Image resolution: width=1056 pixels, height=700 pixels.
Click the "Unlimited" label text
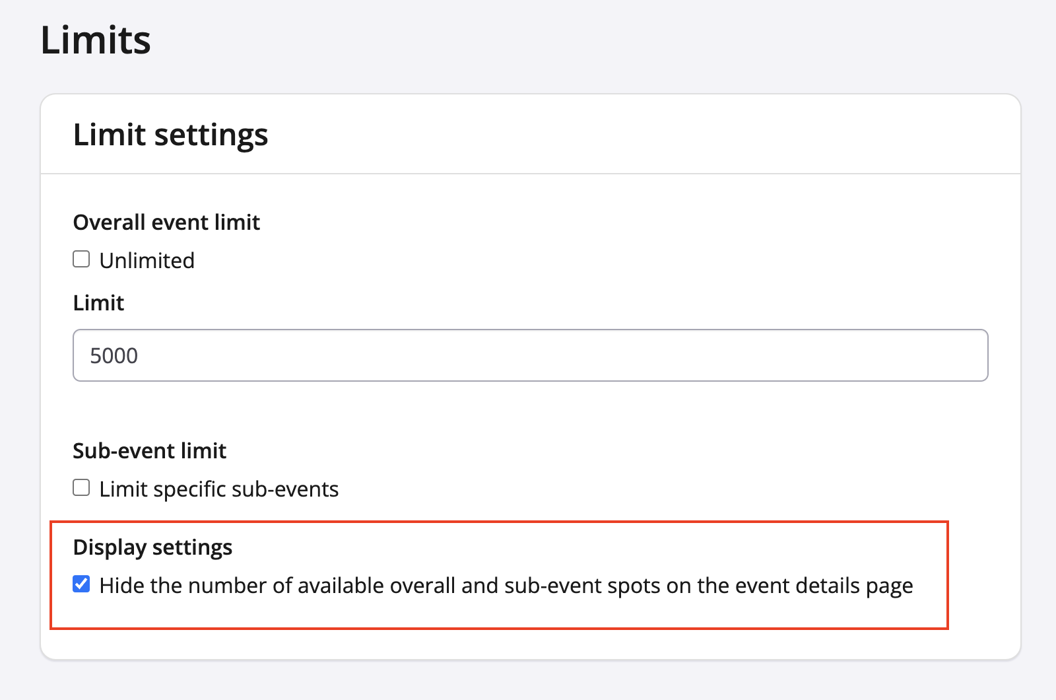pos(147,261)
